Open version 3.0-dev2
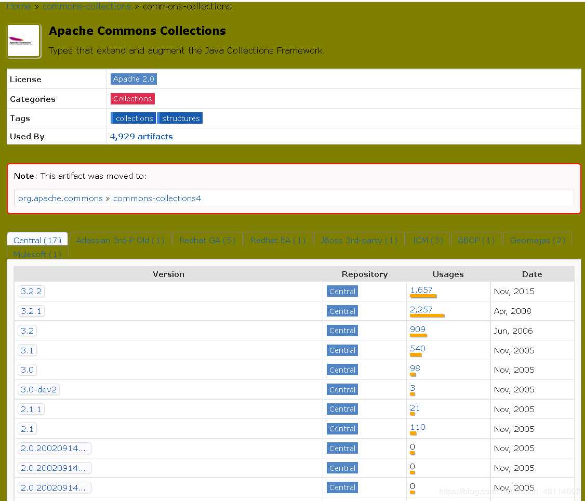This screenshot has width=585, height=501. coord(38,389)
